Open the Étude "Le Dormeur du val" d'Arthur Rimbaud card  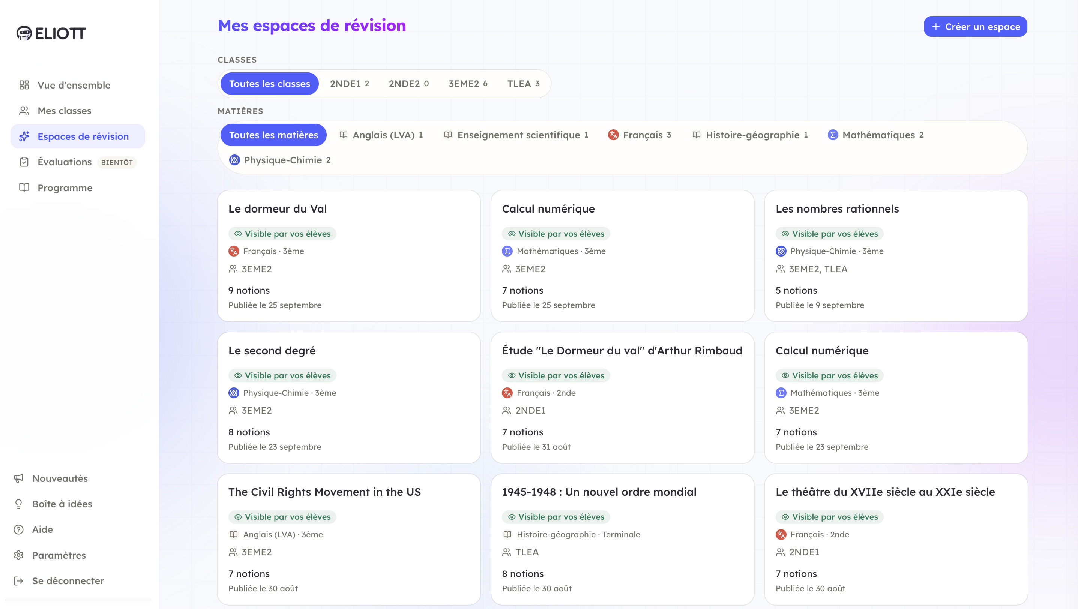coord(622,398)
